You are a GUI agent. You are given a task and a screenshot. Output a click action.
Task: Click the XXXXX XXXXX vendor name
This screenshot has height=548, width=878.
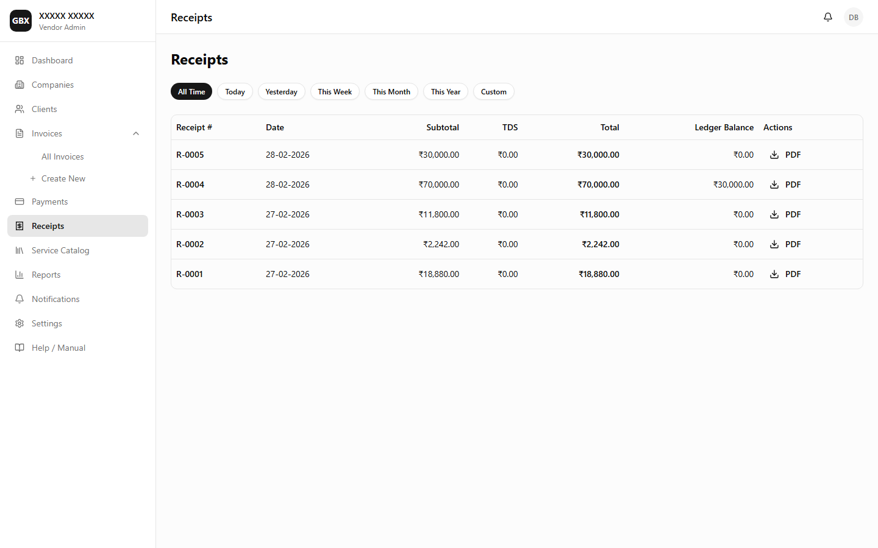click(66, 16)
